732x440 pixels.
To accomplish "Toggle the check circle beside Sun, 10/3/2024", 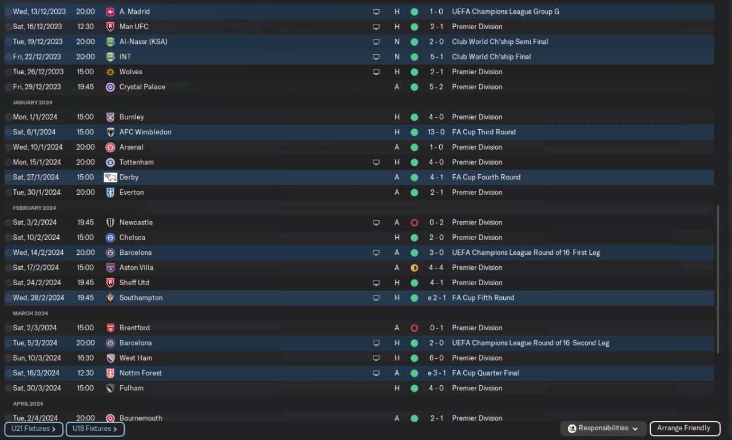I will (x=8, y=358).
